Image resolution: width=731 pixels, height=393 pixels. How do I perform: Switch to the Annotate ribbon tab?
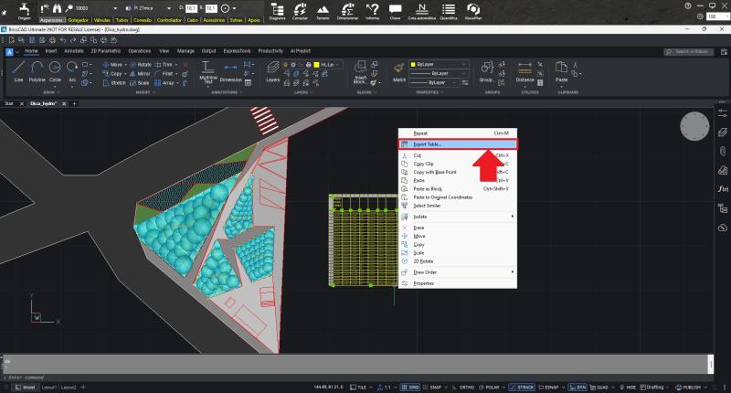click(75, 51)
